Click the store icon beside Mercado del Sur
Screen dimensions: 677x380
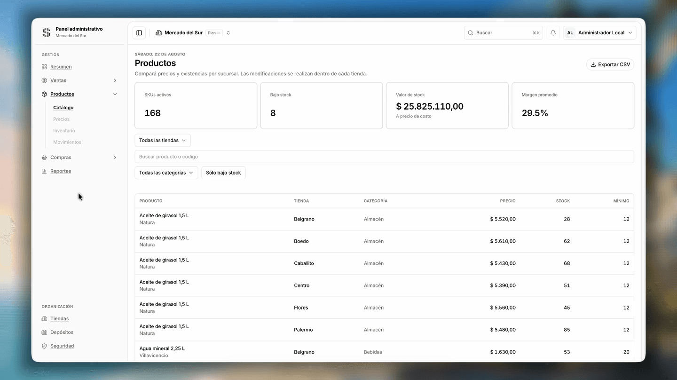[158, 33]
